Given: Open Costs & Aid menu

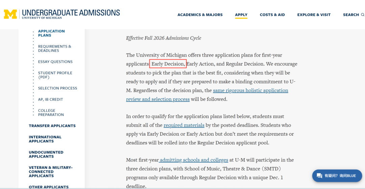Looking at the screenshot, I should coord(272,15).
